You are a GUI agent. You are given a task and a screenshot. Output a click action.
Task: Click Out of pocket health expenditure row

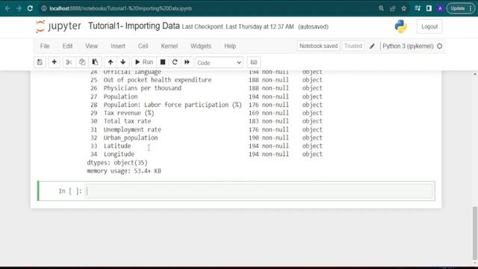206,80
